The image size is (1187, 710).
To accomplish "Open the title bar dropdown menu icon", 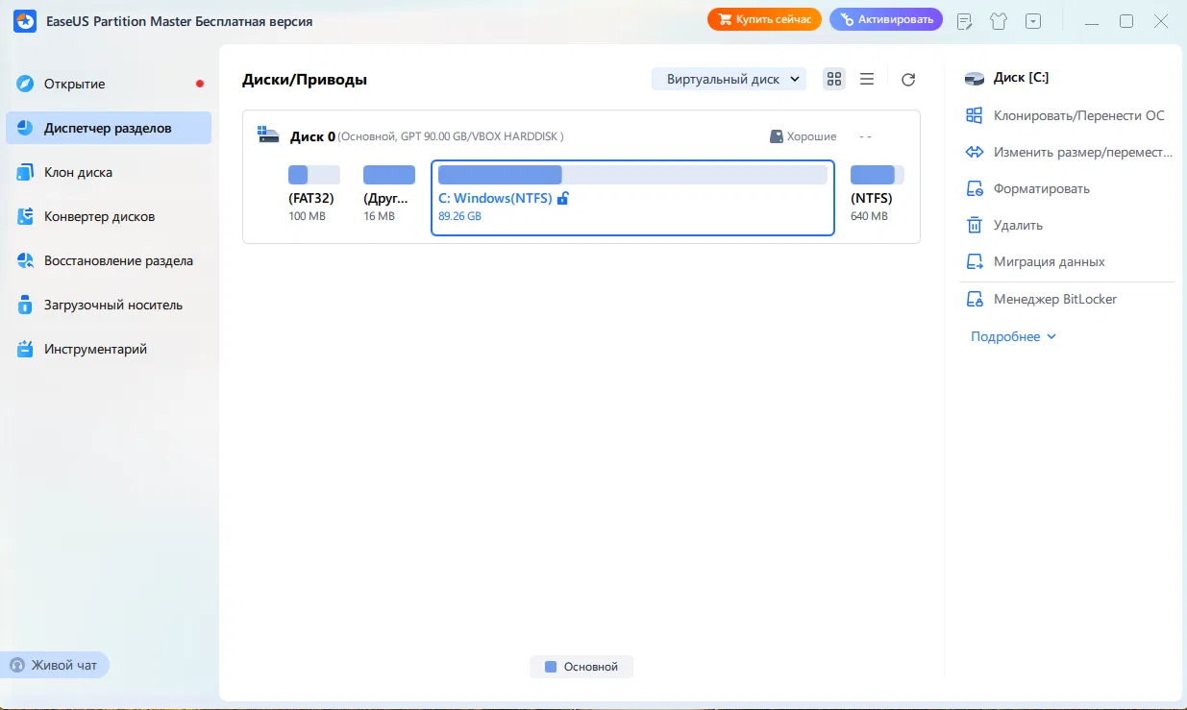I will [x=1033, y=20].
